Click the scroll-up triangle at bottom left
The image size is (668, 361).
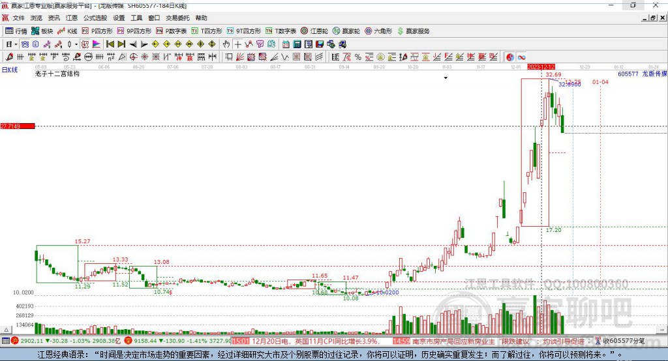point(6,330)
